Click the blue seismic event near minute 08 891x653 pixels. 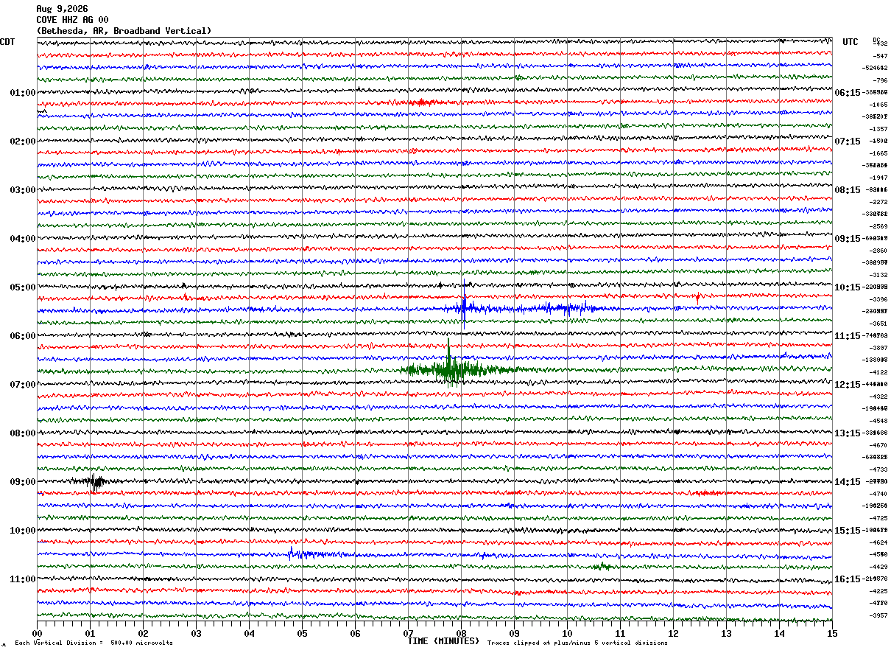click(464, 307)
